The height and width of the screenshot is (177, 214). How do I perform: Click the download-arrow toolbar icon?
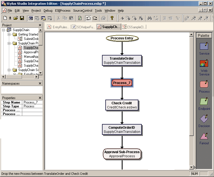pyautogui.click(x=10, y=18)
